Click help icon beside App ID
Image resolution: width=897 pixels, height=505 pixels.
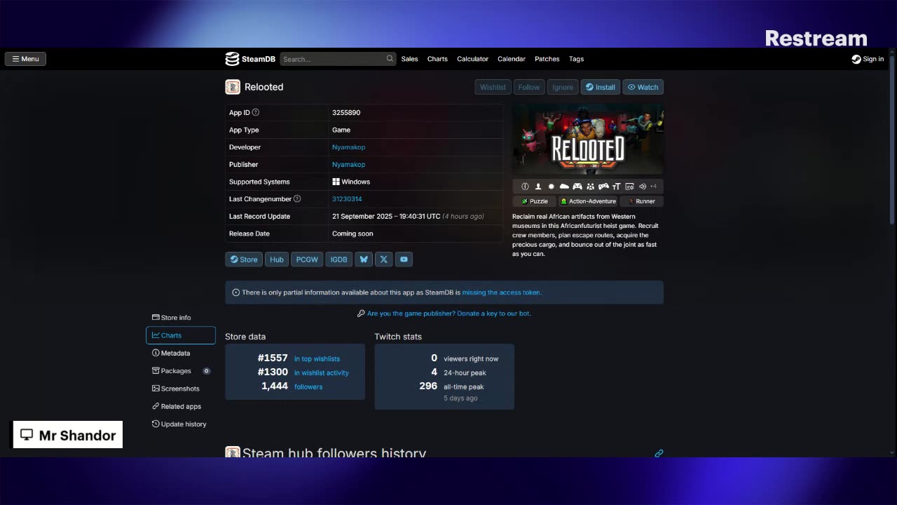pos(256,112)
